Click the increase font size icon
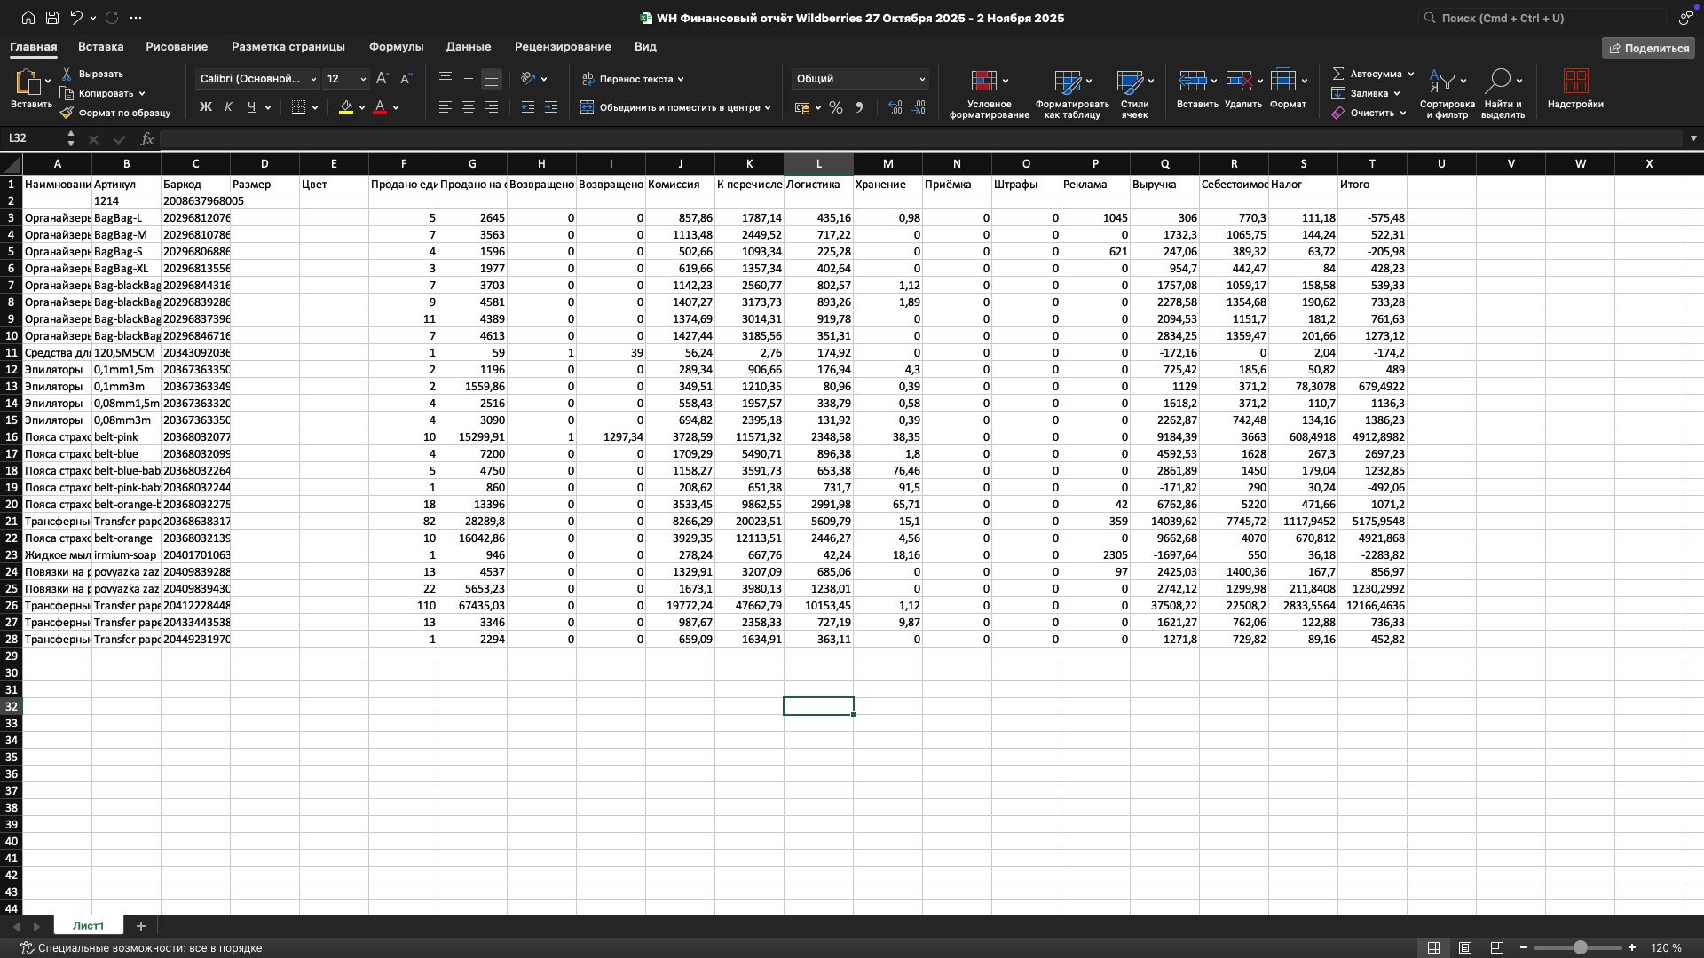This screenshot has width=1704, height=958. 383,79
